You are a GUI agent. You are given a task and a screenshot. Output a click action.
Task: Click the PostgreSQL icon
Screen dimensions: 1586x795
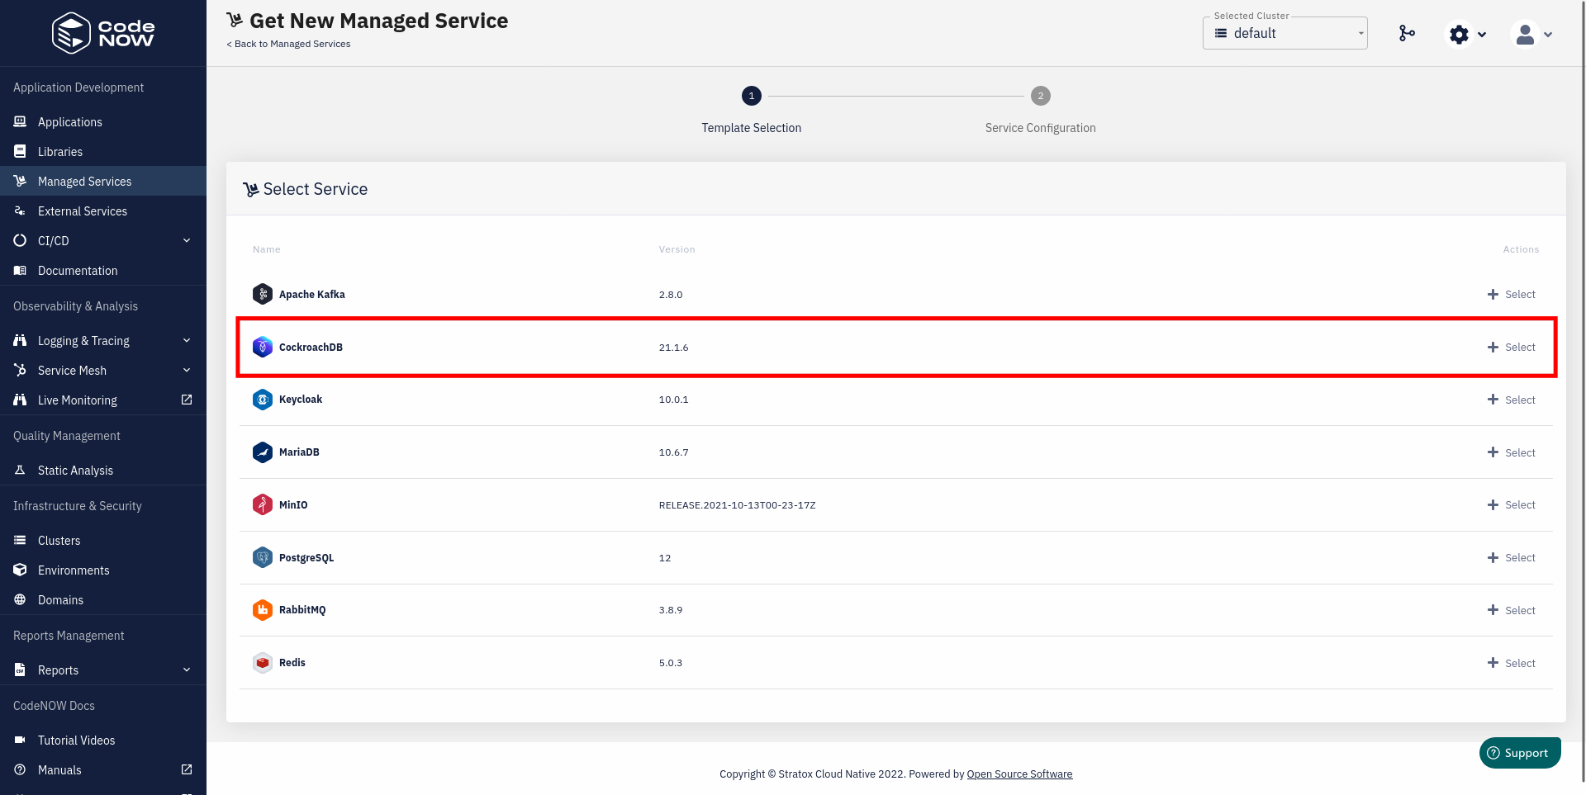(263, 557)
